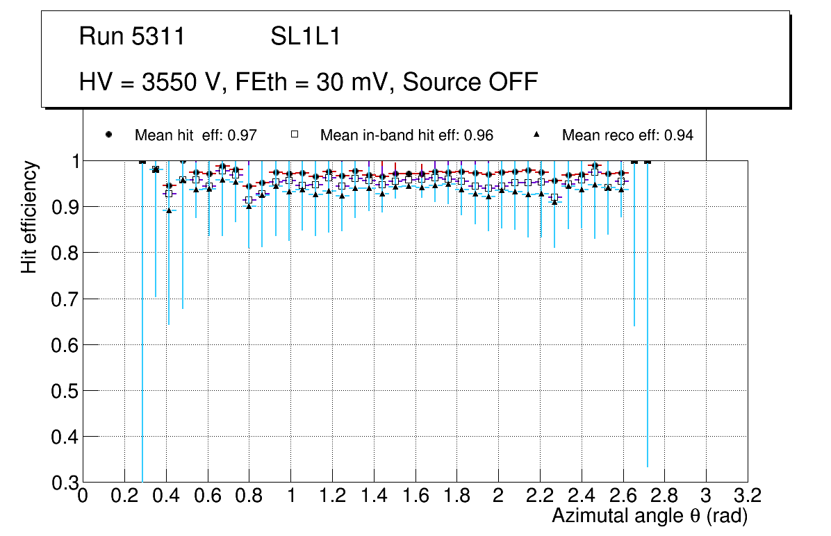This screenshot has height=536, width=831.
Task: Click the filled circle marker in the legend
Action: pyautogui.click(x=109, y=135)
